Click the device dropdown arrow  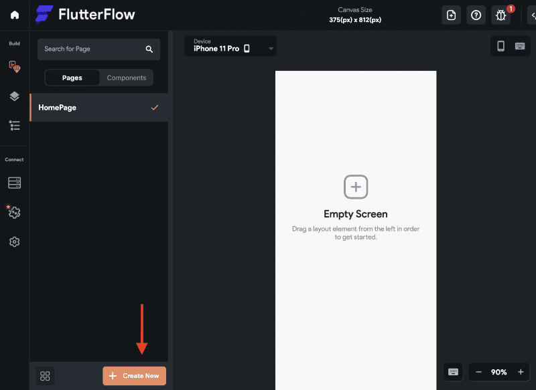271,49
